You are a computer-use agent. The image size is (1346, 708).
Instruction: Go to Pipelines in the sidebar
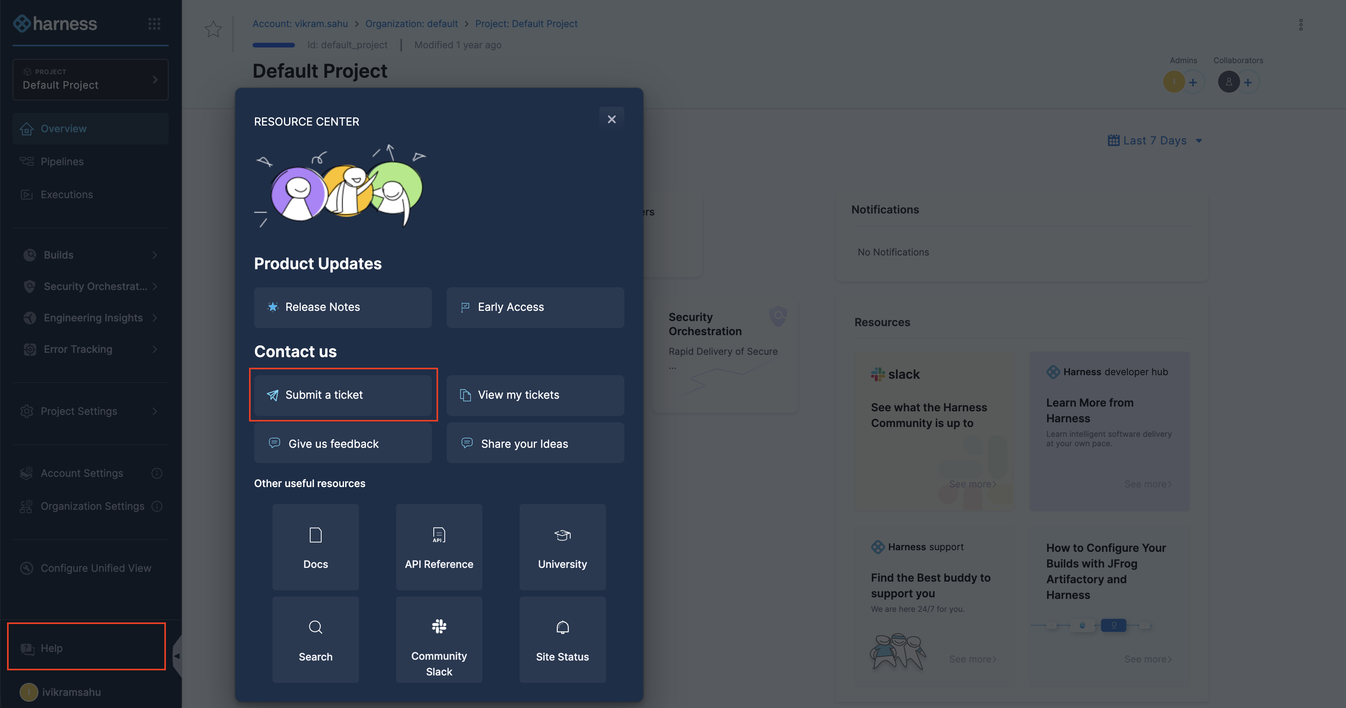point(62,162)
